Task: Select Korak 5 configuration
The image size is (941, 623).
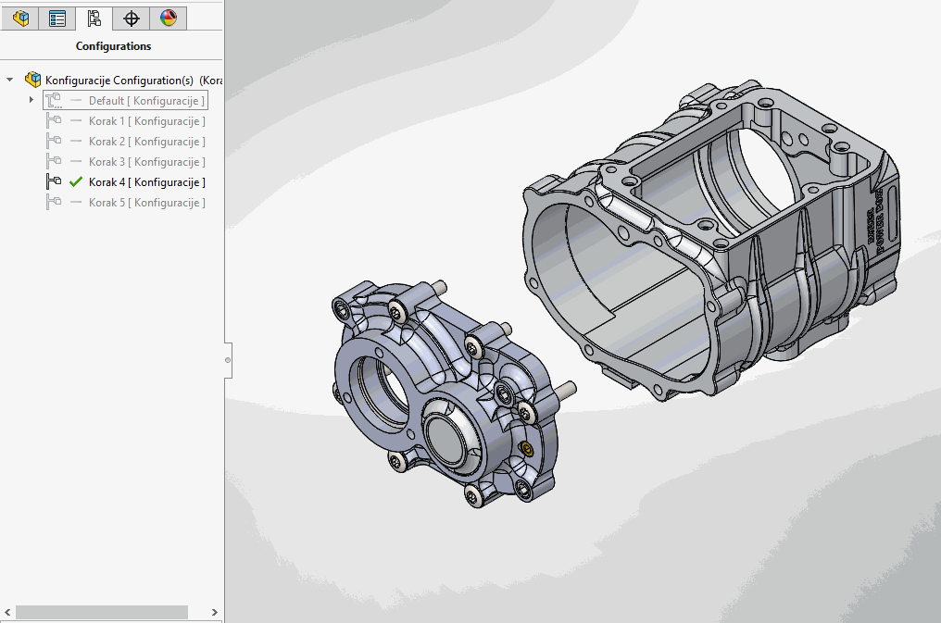Action: pyautogui.click(x=146, y=203)
